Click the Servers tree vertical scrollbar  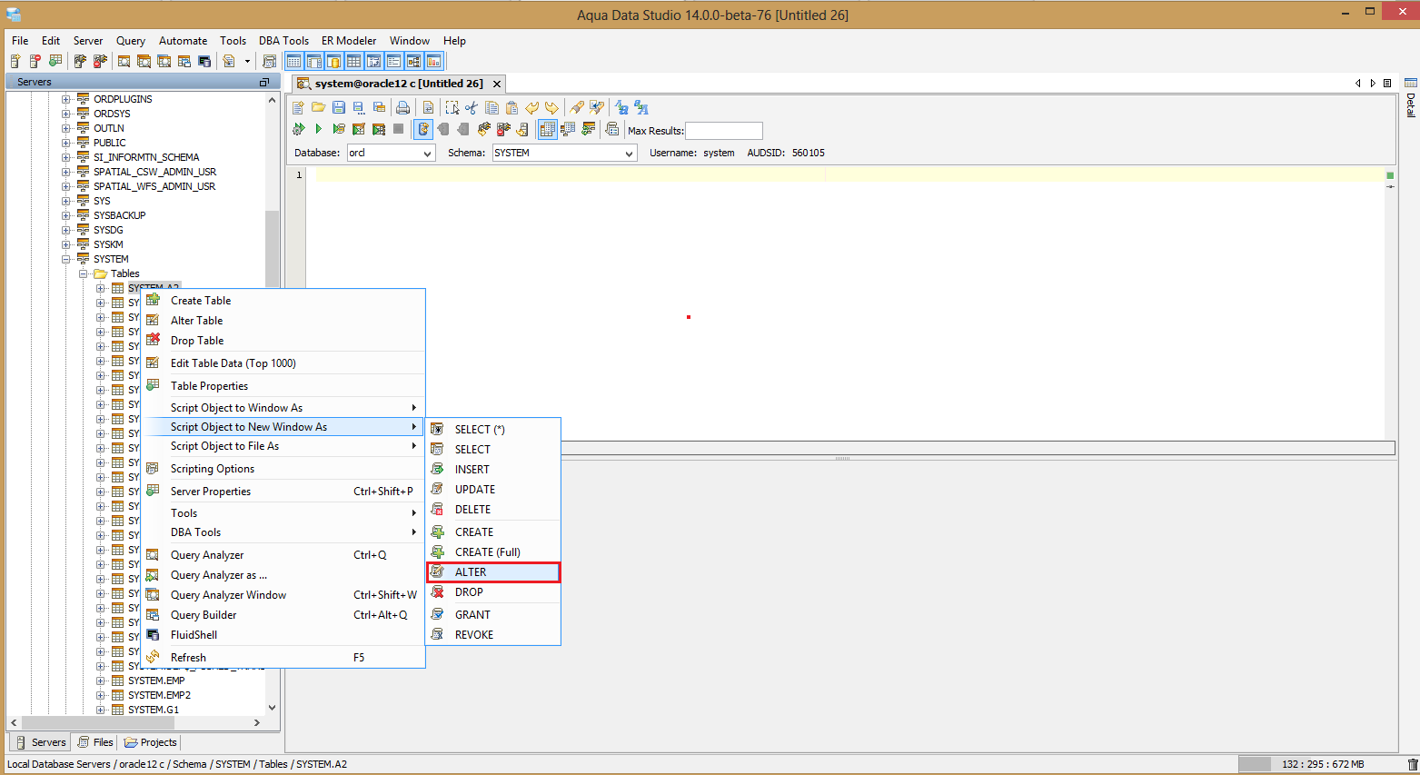click(272, 250)
